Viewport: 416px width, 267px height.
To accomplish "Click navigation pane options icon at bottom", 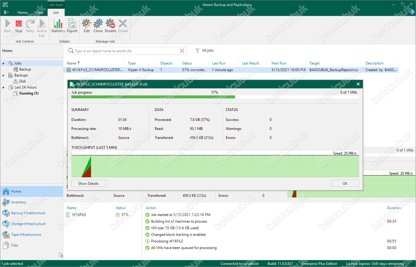I will tap(61, 255).
